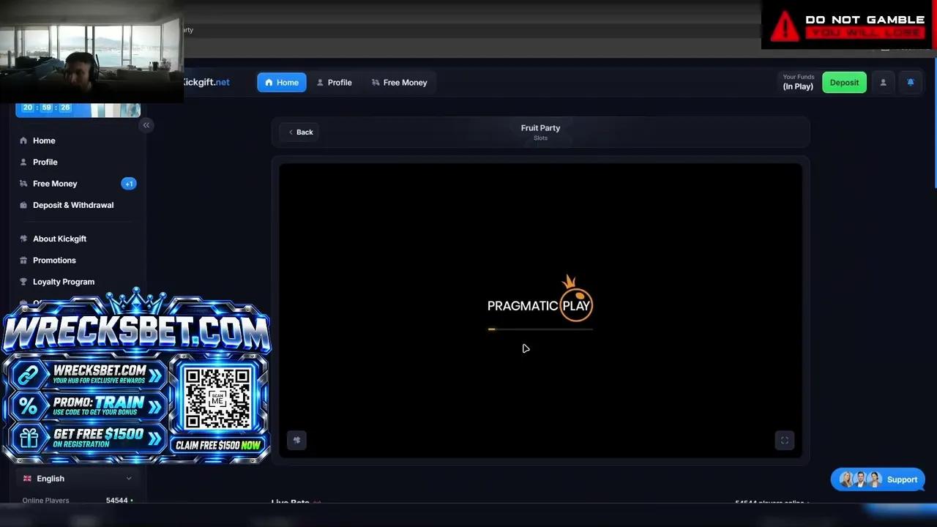This screenshot has width=937, height=527.
Task: Go Back from the Fruit Party game
Action: tap(299, 132)
